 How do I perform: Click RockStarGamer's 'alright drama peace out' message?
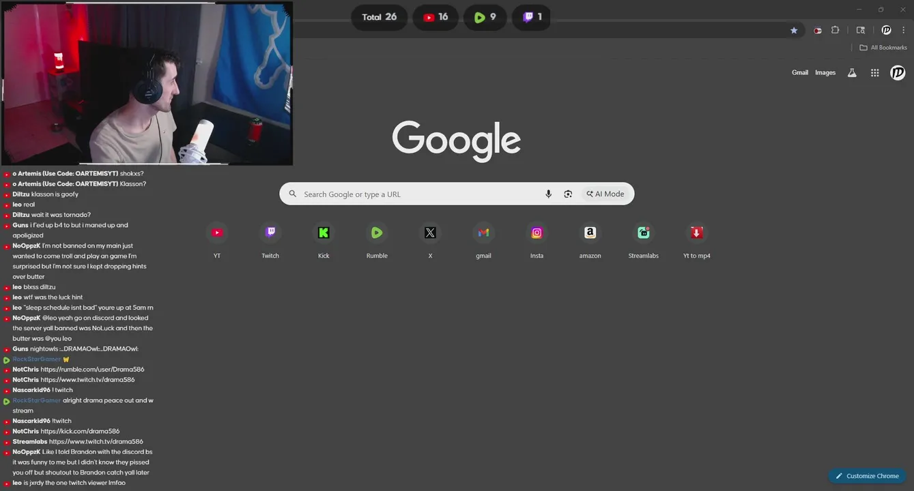pyautogui.click(x=83, y=406)
